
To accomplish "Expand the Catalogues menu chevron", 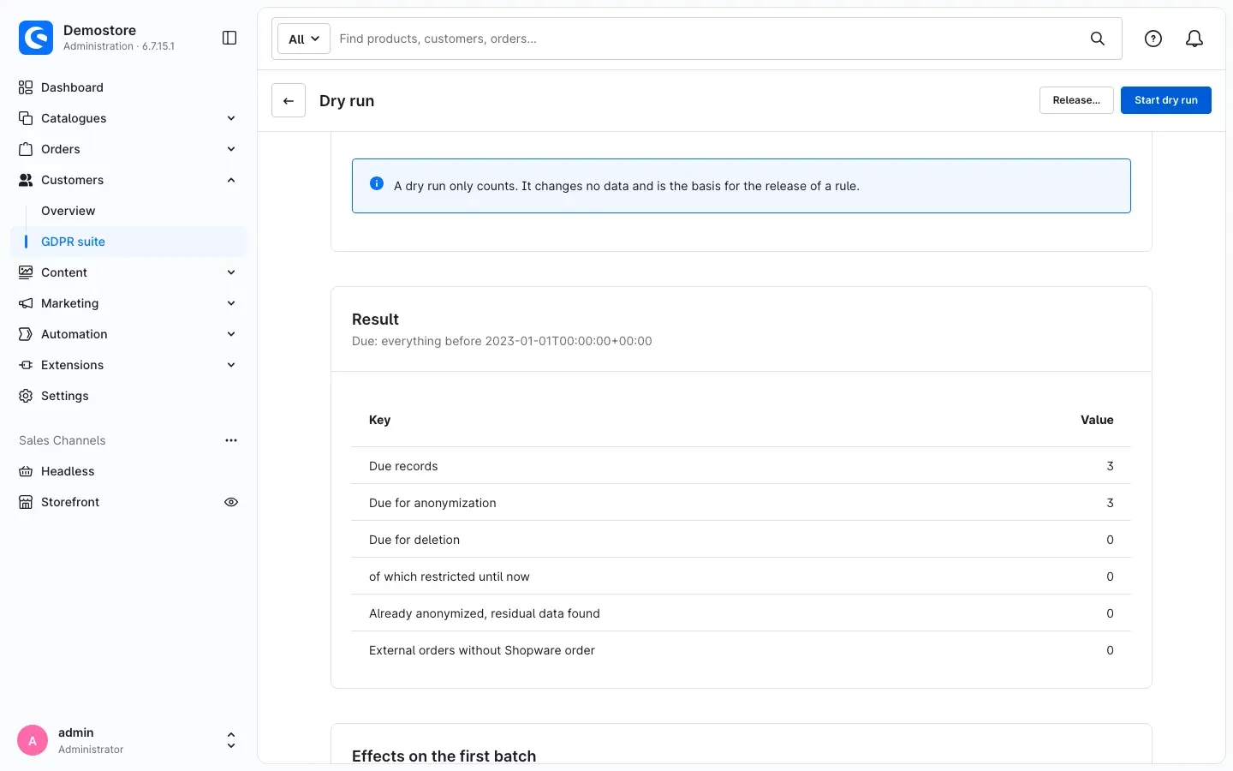I will click(231, 118).
